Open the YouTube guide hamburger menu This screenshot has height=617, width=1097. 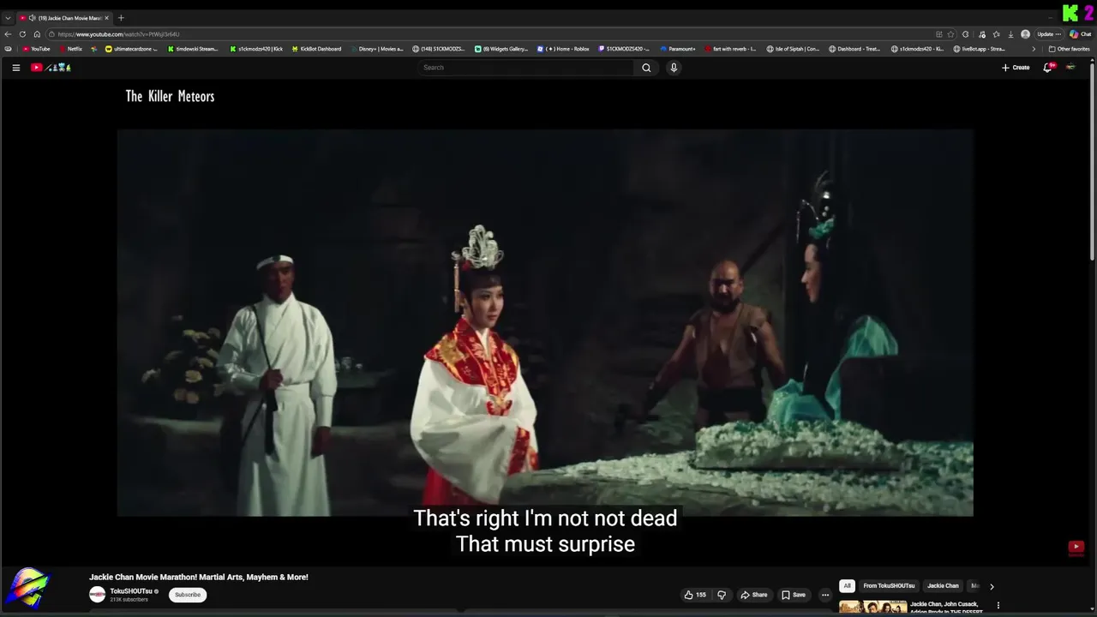pos(15,68)
